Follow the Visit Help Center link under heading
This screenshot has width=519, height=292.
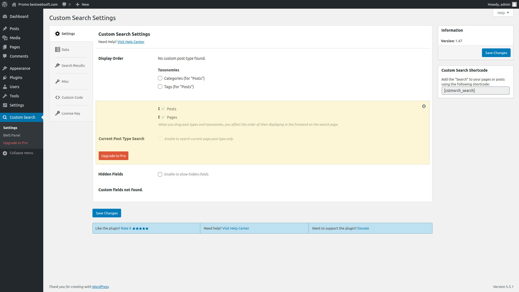tap(131, 42)
